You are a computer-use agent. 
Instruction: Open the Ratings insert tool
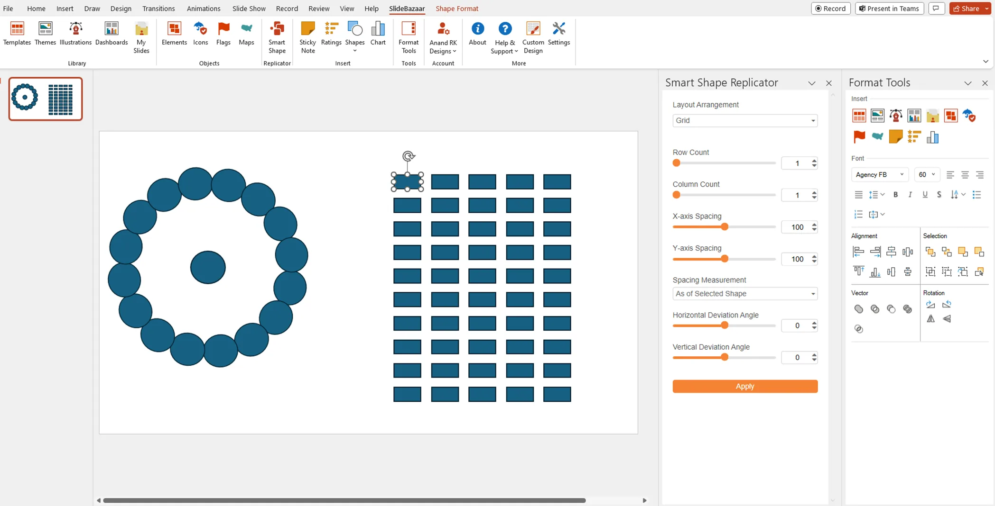coord(331,33)
